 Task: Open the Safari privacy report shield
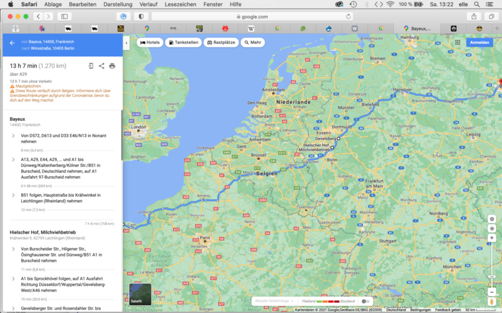click(x=141, y=16)
